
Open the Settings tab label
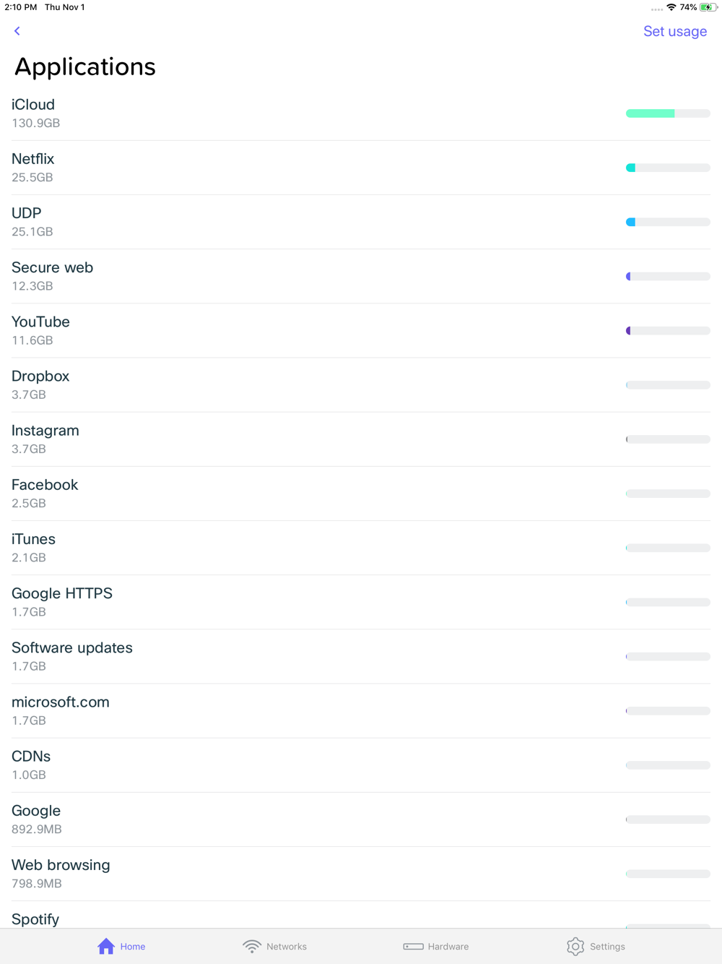(607, 947)
